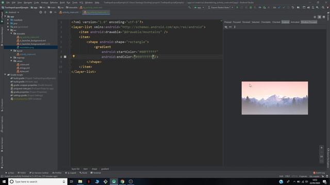Viewport: 330px width, 185px height.
Task: Open the Android project view dropdown
Action: (x=12, y=12)
